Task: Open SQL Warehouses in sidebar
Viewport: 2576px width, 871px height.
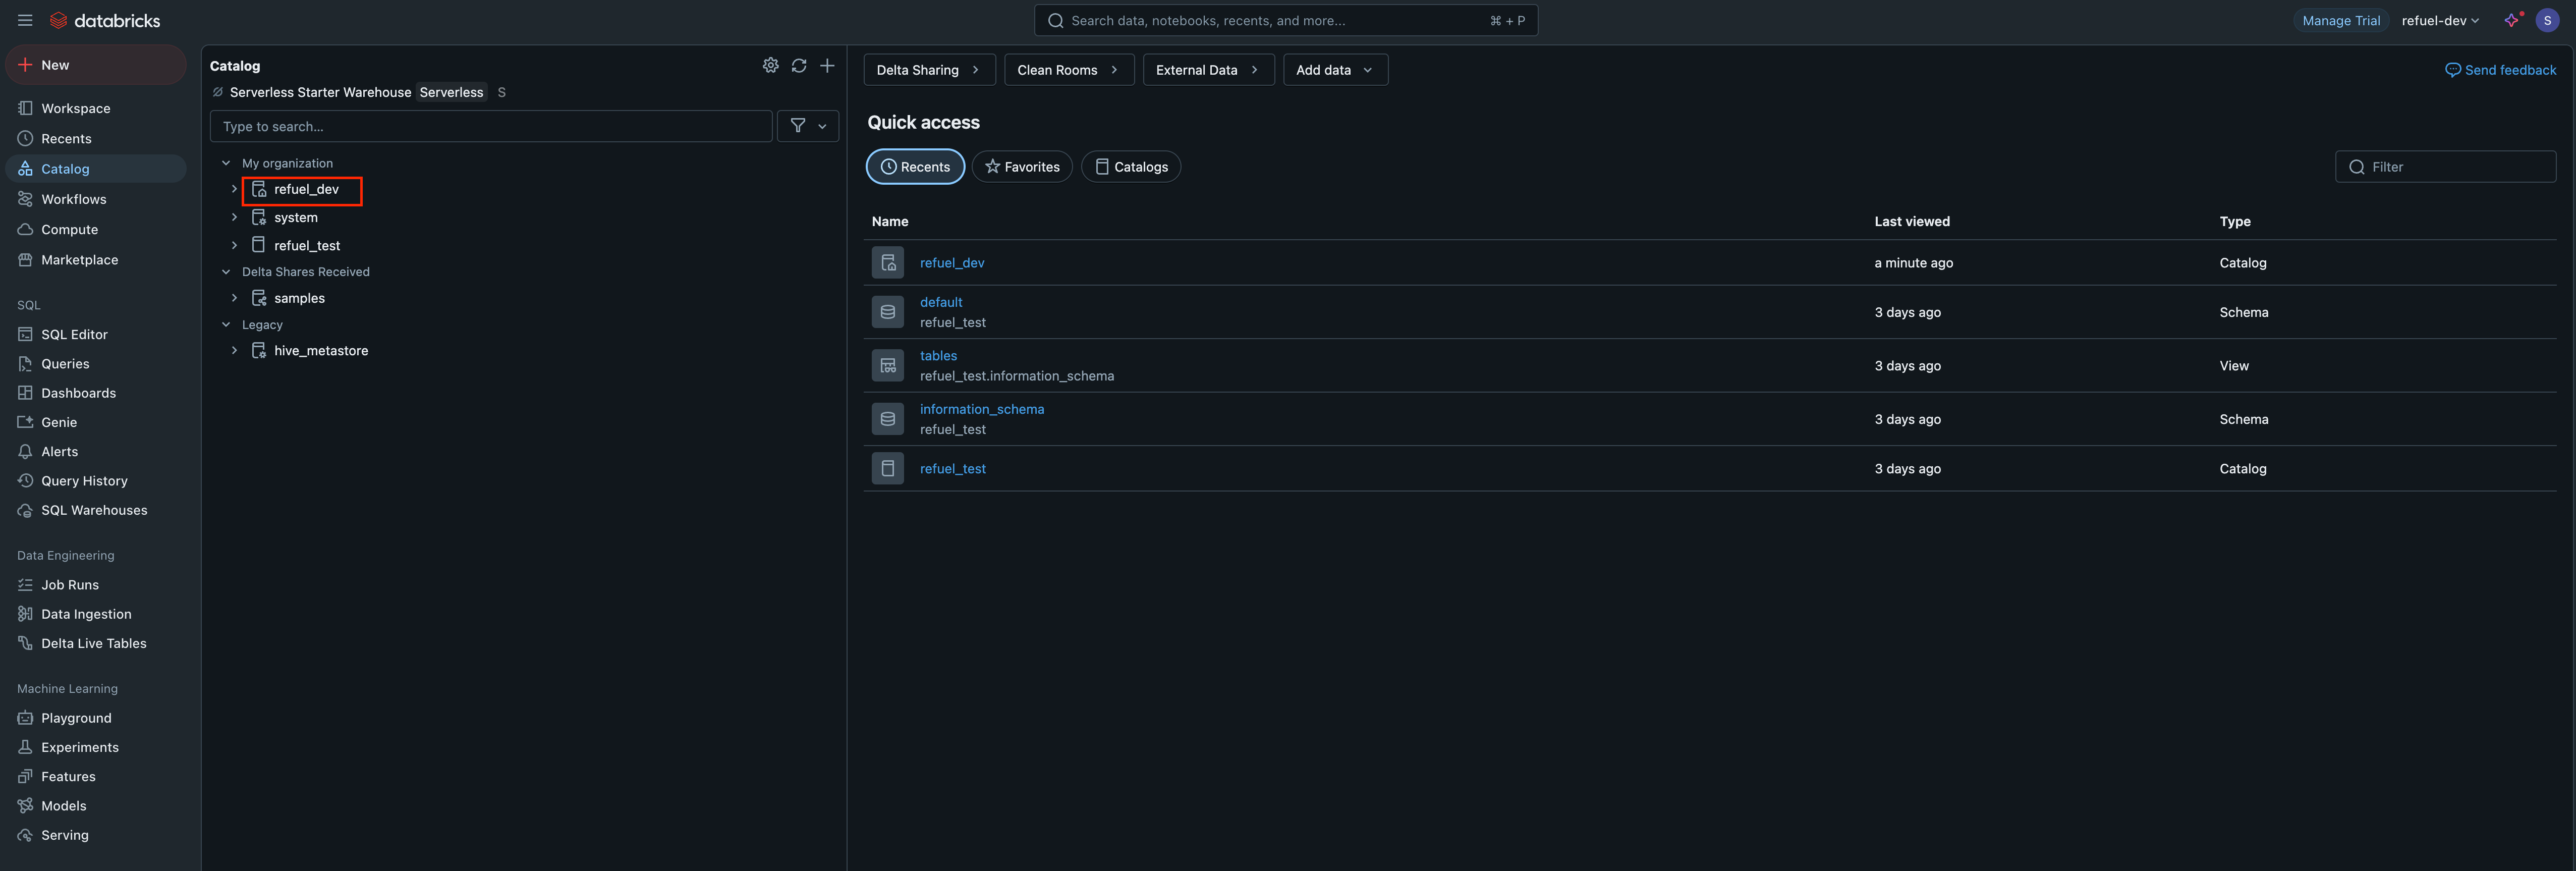Action: pyautogui.click(x=94, y=510)
